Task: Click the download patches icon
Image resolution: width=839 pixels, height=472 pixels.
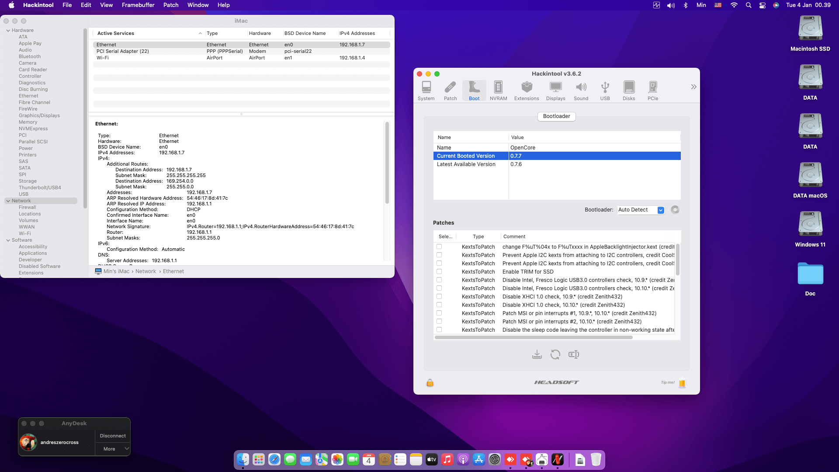Action: coord(537,354)
